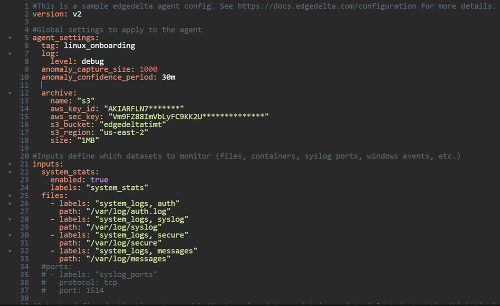Place cursor on debug log level value
This screenshot has width=500, height=306.
pyautogui.click(x=92, y=61)
